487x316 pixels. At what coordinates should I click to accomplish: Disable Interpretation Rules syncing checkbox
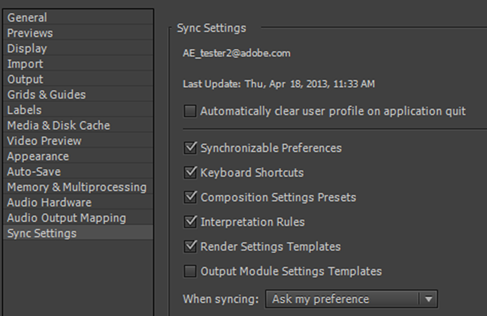[x=190, y=222]
